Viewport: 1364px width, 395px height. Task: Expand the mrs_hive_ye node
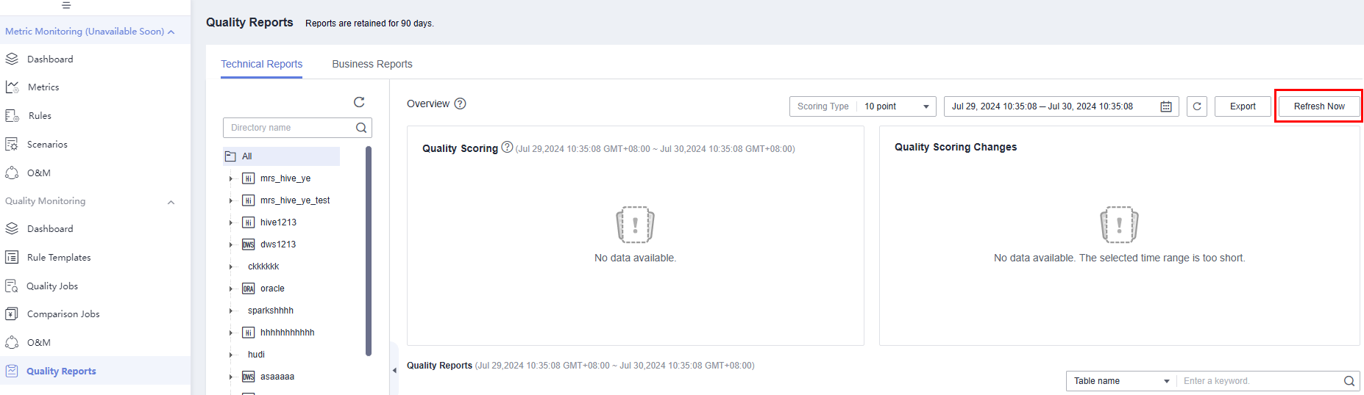click(x=230, y=178)
